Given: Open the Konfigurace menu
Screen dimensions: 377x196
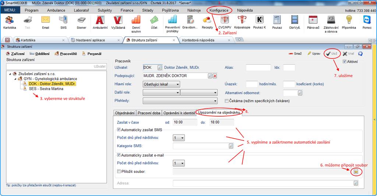Looking at the screenshot, I should click(219, 10).
